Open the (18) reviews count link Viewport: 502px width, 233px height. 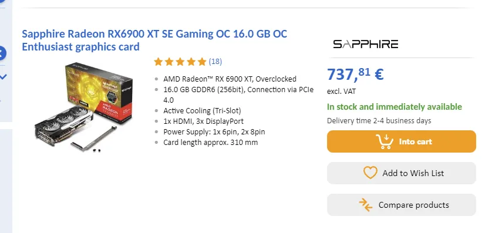(x=215, y=62)
